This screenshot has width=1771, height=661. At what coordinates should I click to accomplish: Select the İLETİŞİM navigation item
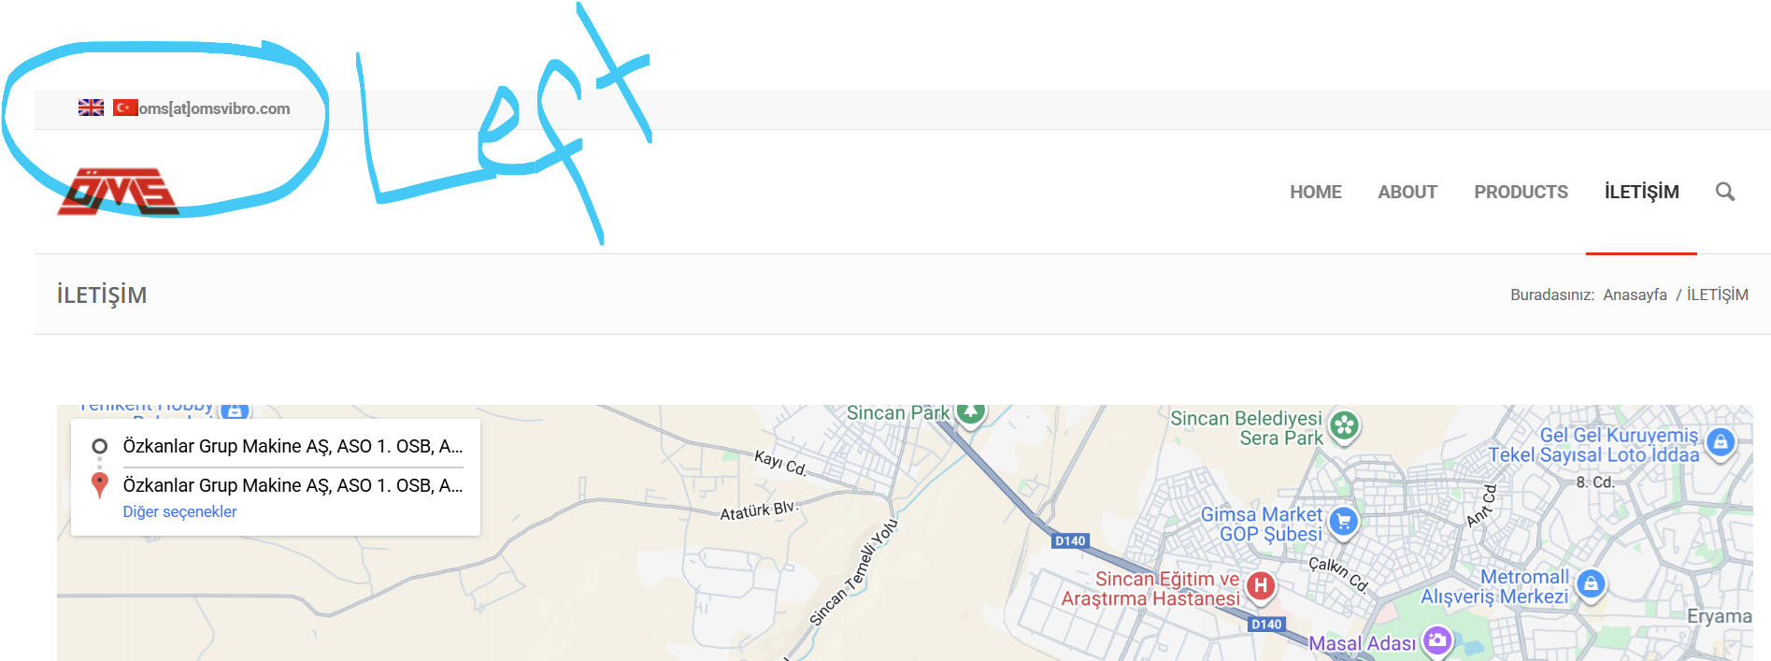pos(1642,192)
